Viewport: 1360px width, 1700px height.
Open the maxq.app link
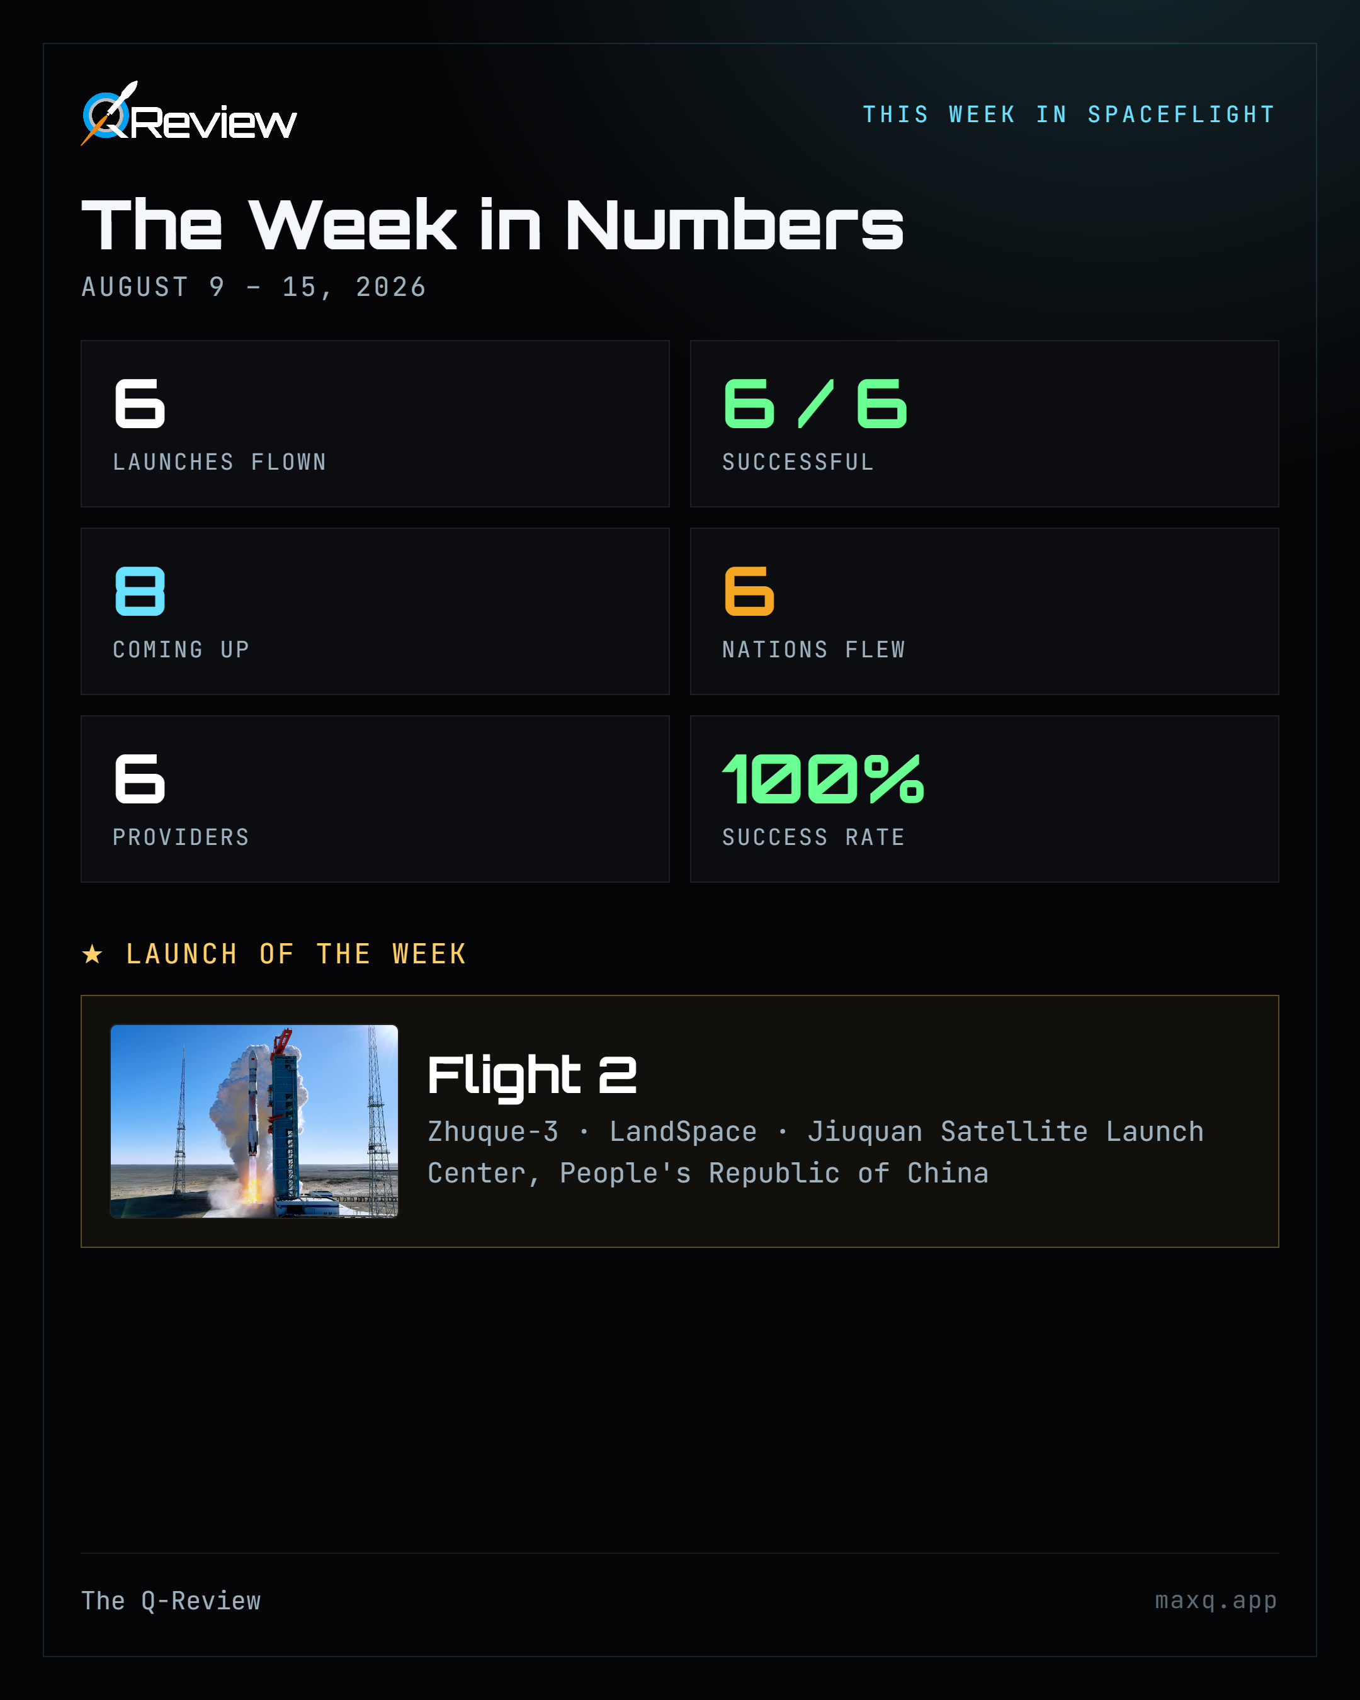[1216, 1601]
